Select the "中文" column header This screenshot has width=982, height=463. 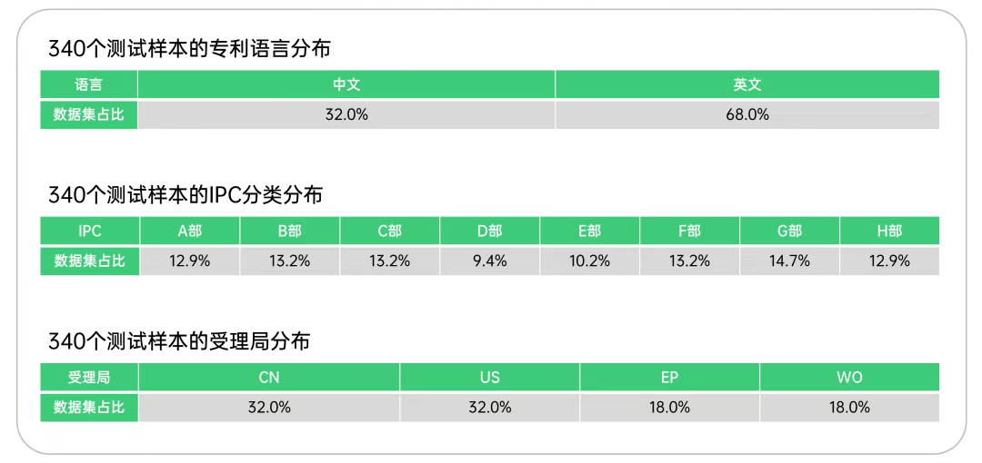[x=346, y=85]
